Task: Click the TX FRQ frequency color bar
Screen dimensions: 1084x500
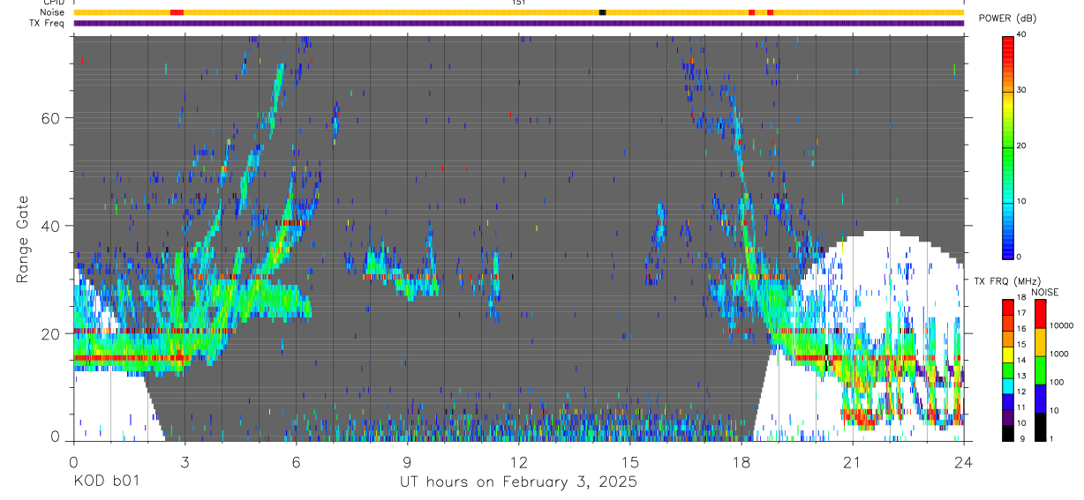Action: [x=1008, y=369]
